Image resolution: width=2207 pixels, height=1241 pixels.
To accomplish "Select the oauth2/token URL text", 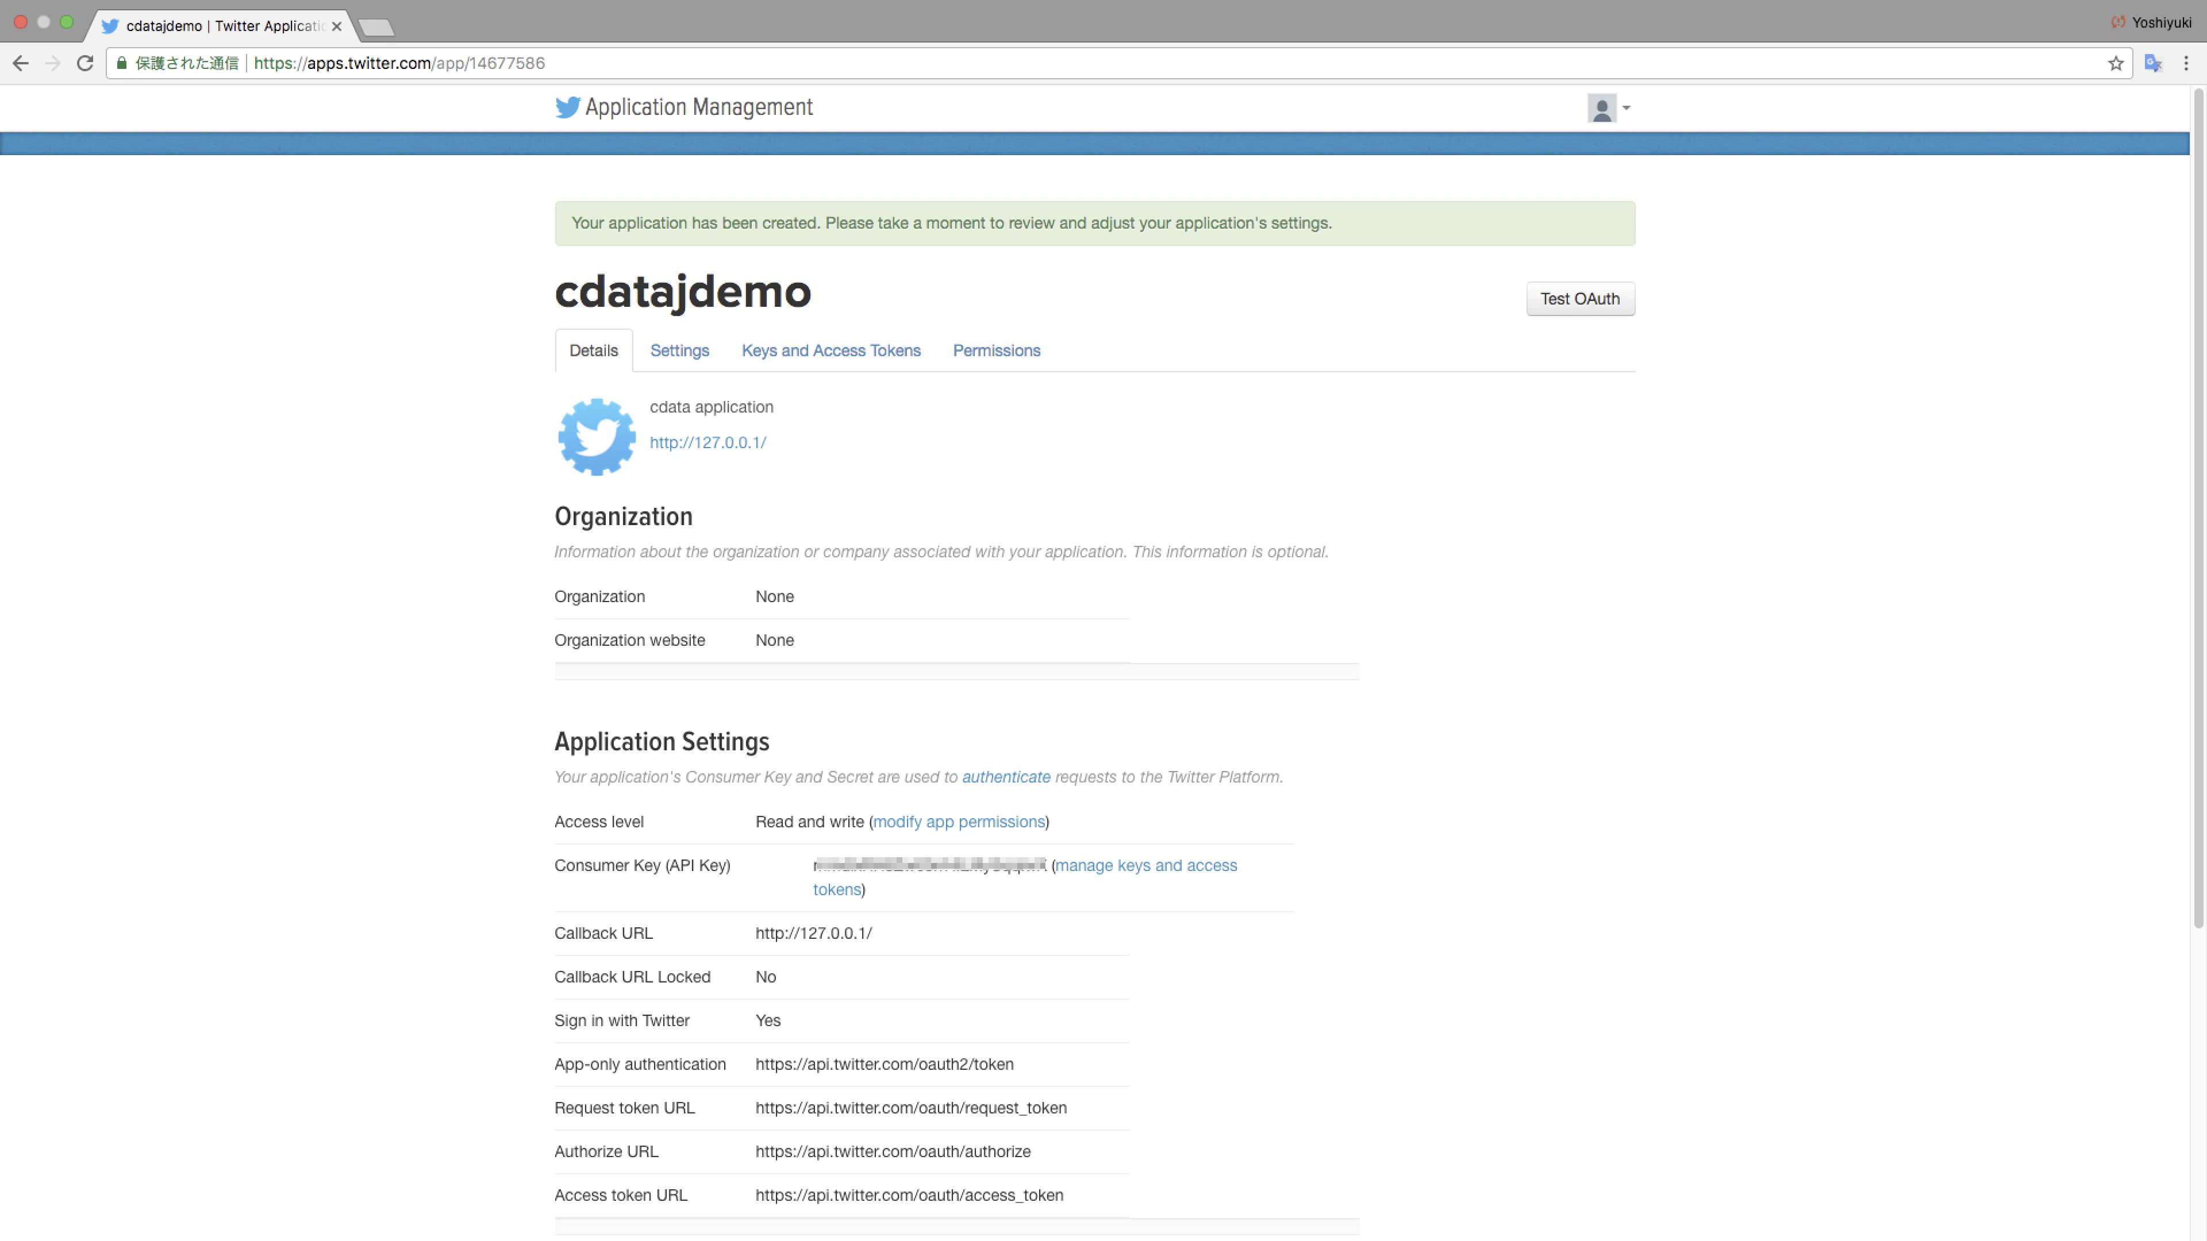I will click(x=884, y=1065).
